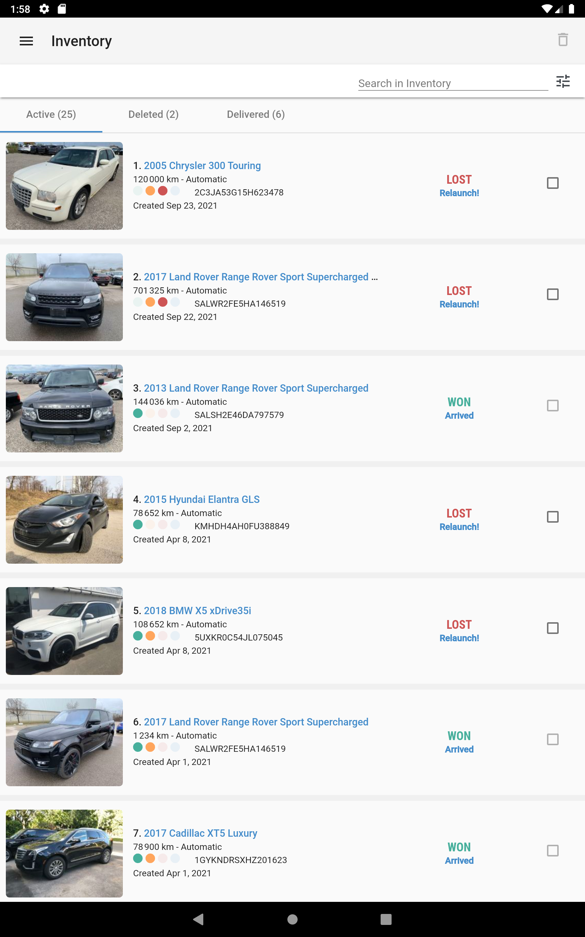Tap Arrived status for 2013 Range Rover Sport
585x937 pixels.
point(459,416)
